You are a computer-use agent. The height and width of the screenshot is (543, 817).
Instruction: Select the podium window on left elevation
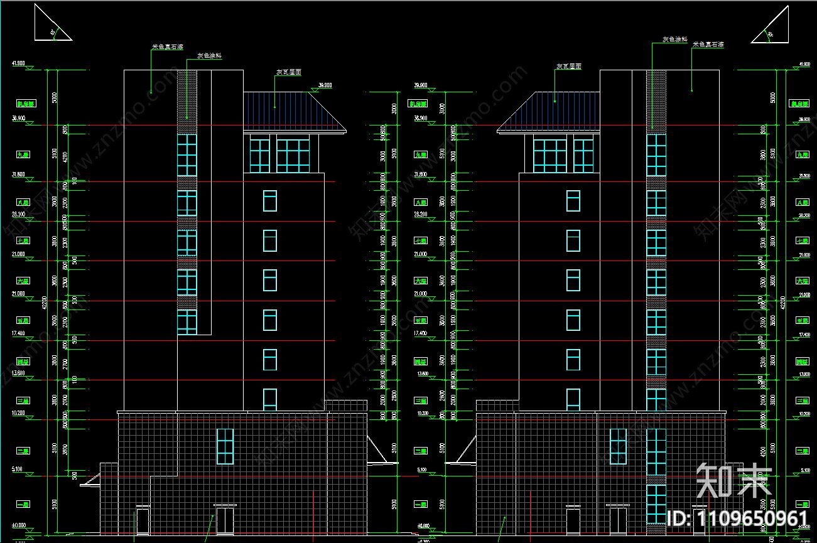[225, 446]
